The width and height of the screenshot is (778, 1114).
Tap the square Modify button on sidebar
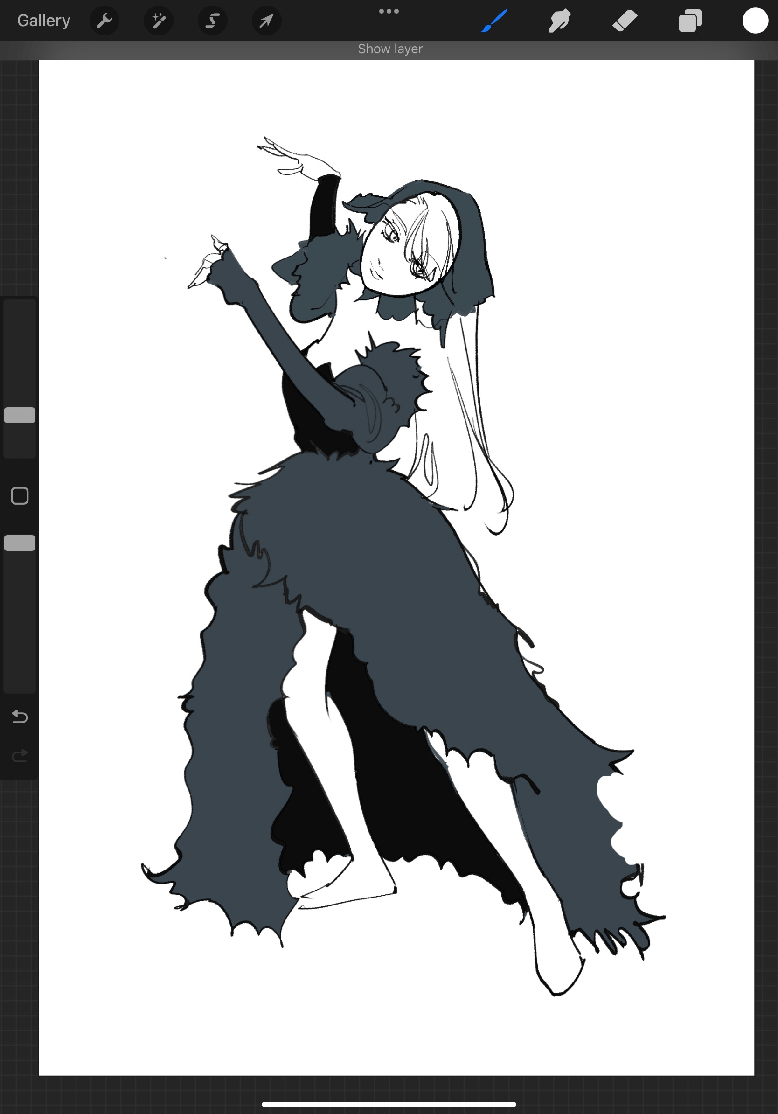pyautogui.click(x=20, y=496)
